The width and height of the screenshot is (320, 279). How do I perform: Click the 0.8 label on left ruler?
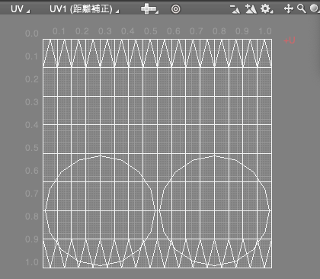(32, 216)
